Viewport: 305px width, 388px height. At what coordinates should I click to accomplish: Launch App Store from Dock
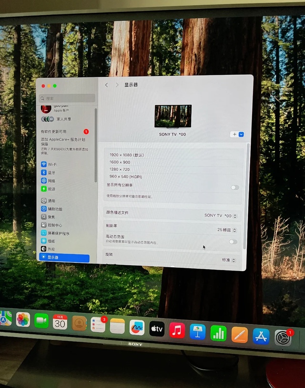click(261, 336)
